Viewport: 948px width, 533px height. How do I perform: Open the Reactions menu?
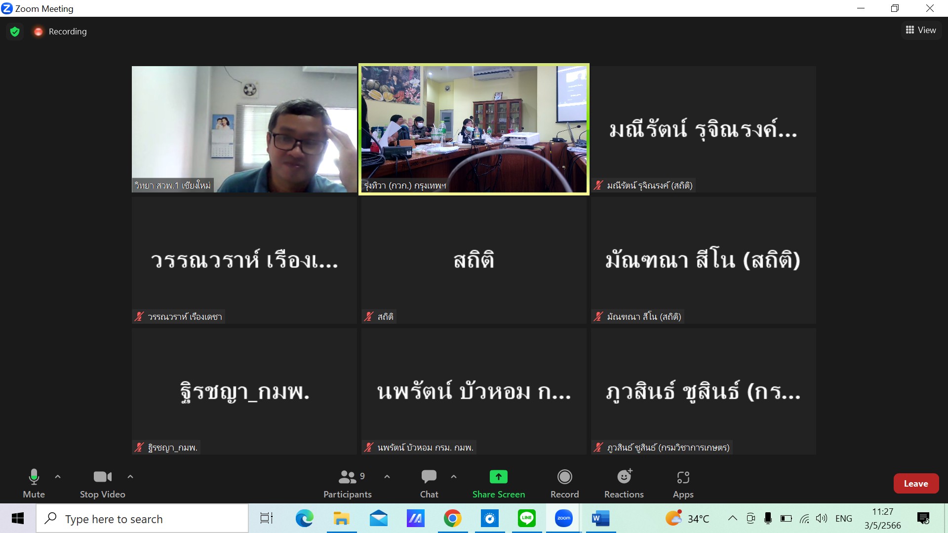[x=624, y=484]
